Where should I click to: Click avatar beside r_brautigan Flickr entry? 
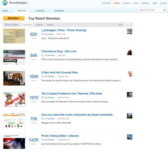129,31
